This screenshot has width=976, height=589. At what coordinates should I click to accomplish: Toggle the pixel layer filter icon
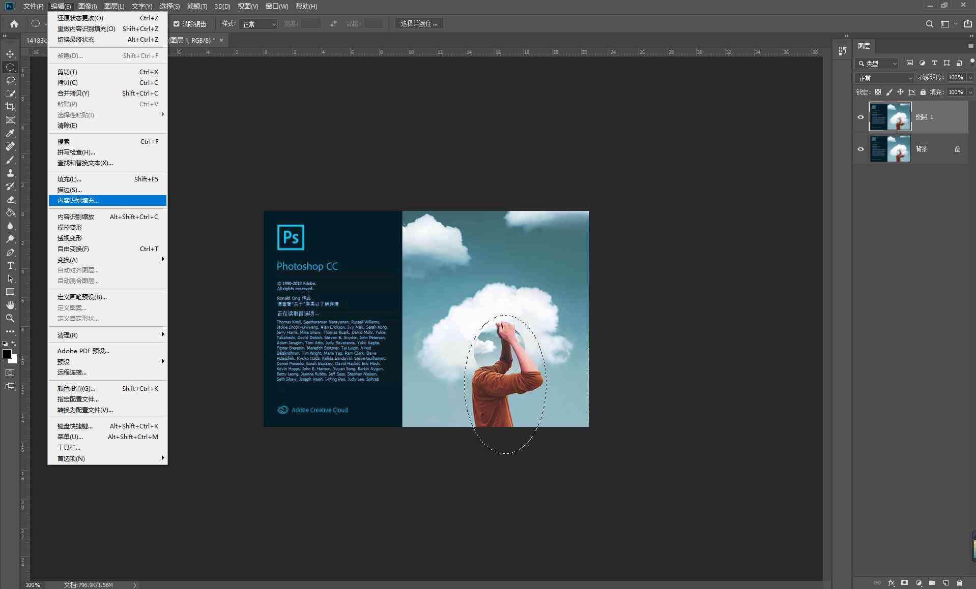click(910, 63)
